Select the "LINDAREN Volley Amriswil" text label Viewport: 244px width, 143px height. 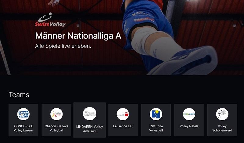(90, 129)
